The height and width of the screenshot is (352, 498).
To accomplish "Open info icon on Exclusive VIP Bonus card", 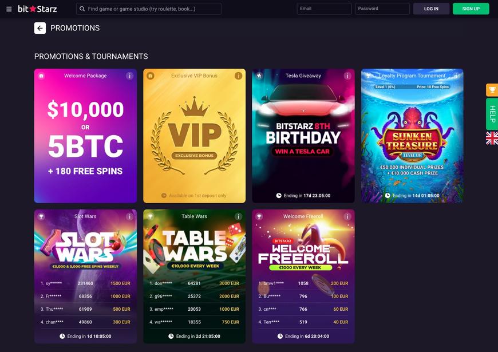I will tap(238, 76).
